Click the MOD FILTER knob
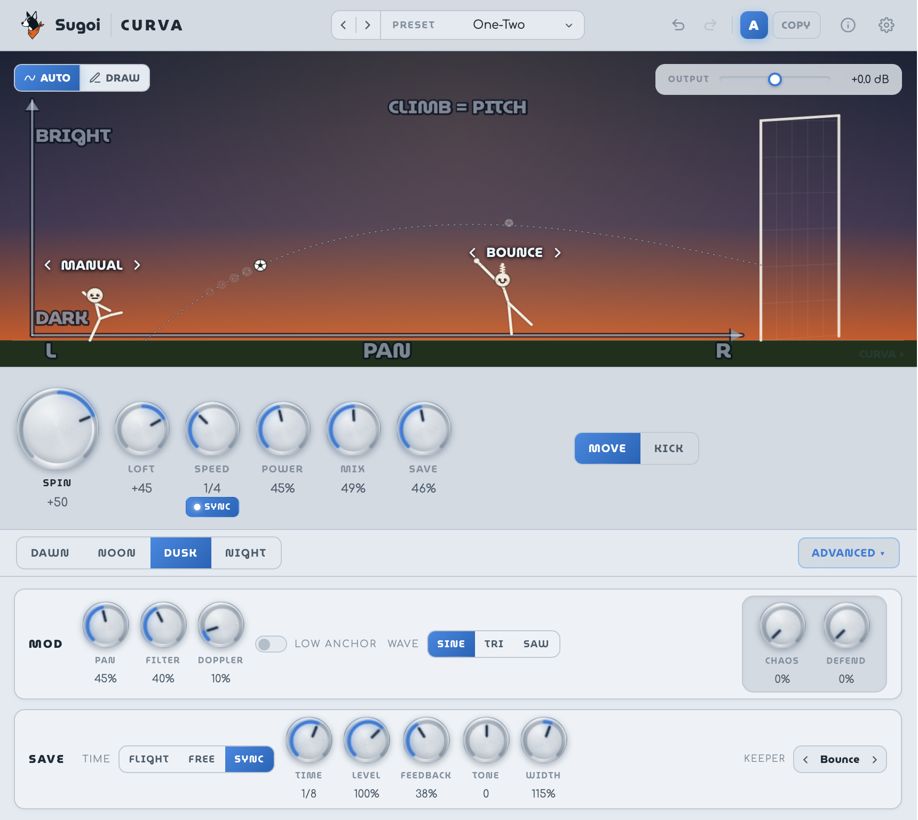918x820 pixels. point(163,625)
